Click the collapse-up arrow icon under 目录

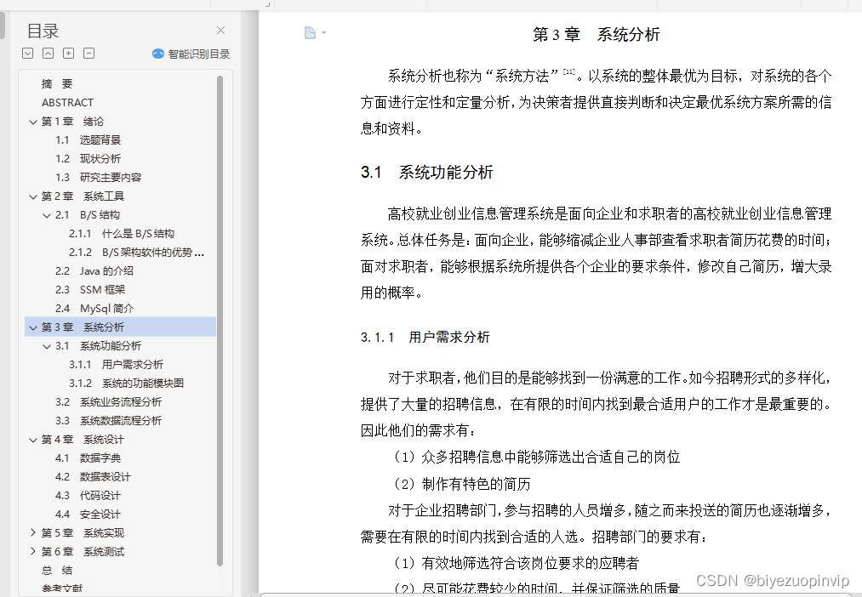click(x=49, y=54)
